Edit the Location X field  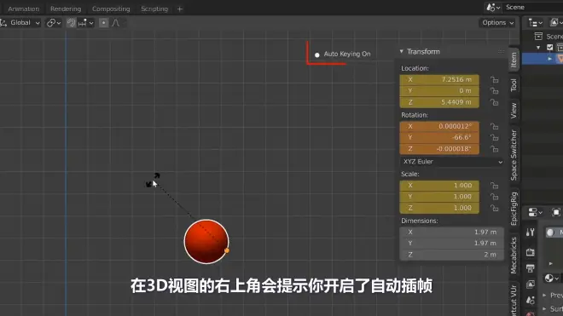pos(439,79)
